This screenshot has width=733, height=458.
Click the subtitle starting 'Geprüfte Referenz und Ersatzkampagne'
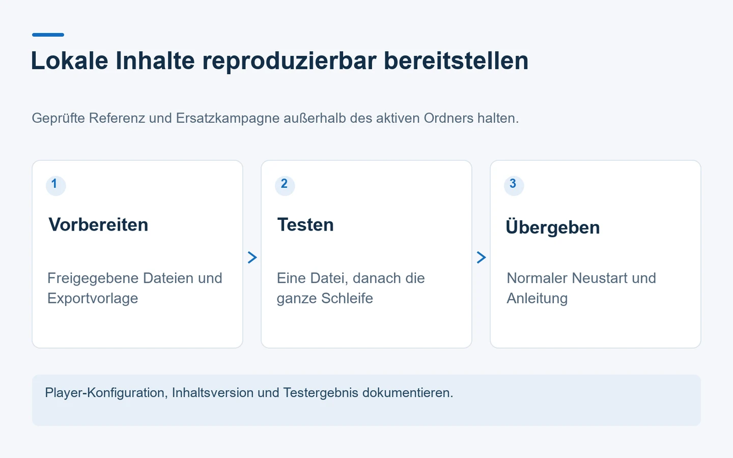point(275,118)
